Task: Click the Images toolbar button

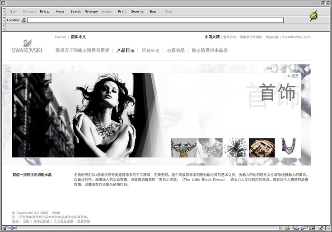Action: point(106,11)
